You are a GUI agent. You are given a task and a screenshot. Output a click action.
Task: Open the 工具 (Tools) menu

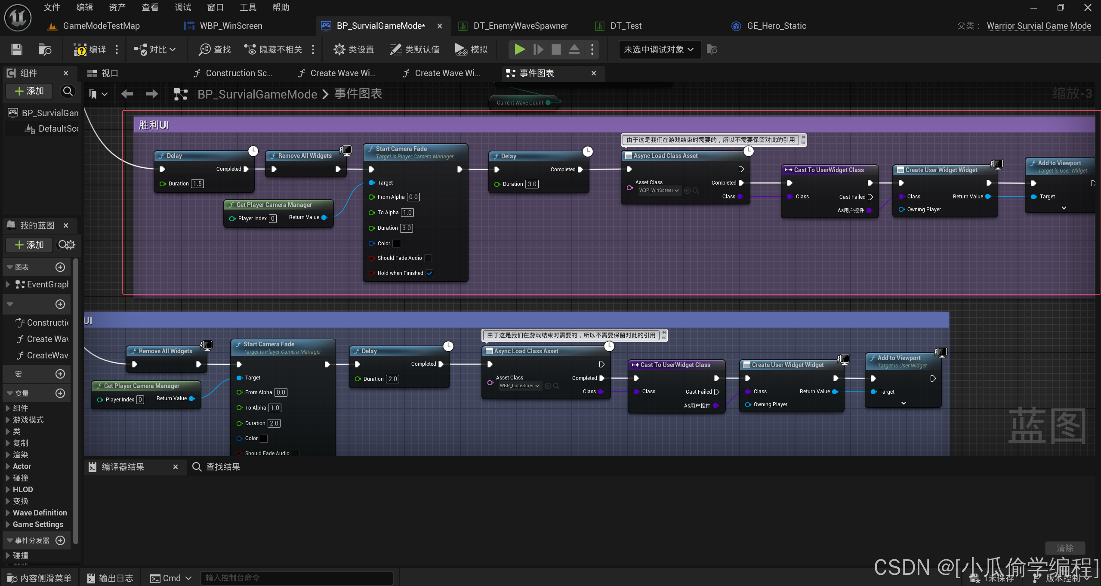tap(248, 7)
